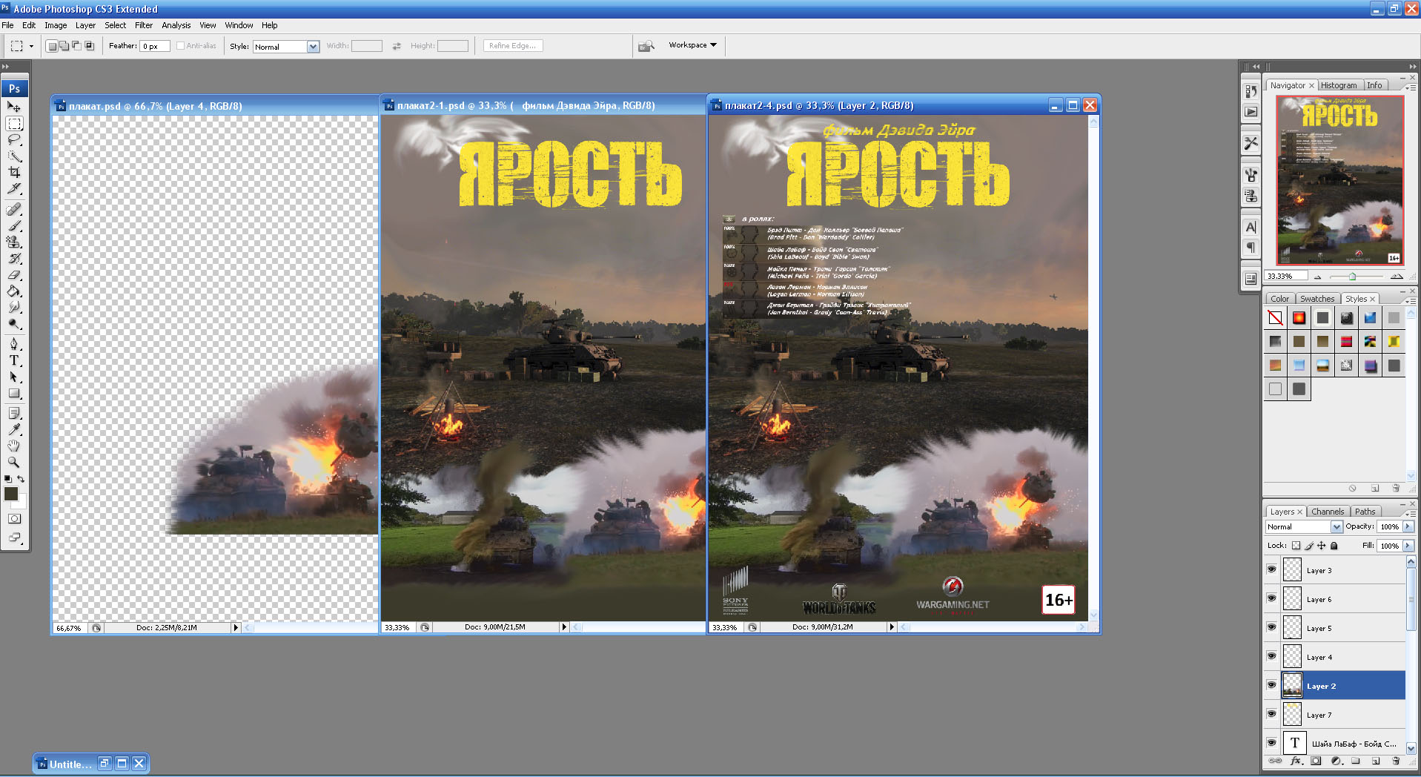Open the Image menu

[x=56, y=25]
